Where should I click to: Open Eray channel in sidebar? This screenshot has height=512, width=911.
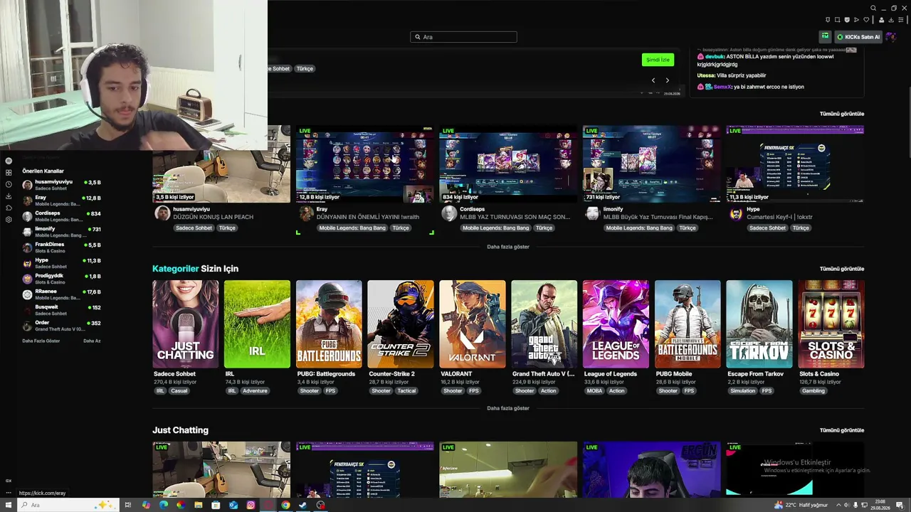click(x=62, y=201)
